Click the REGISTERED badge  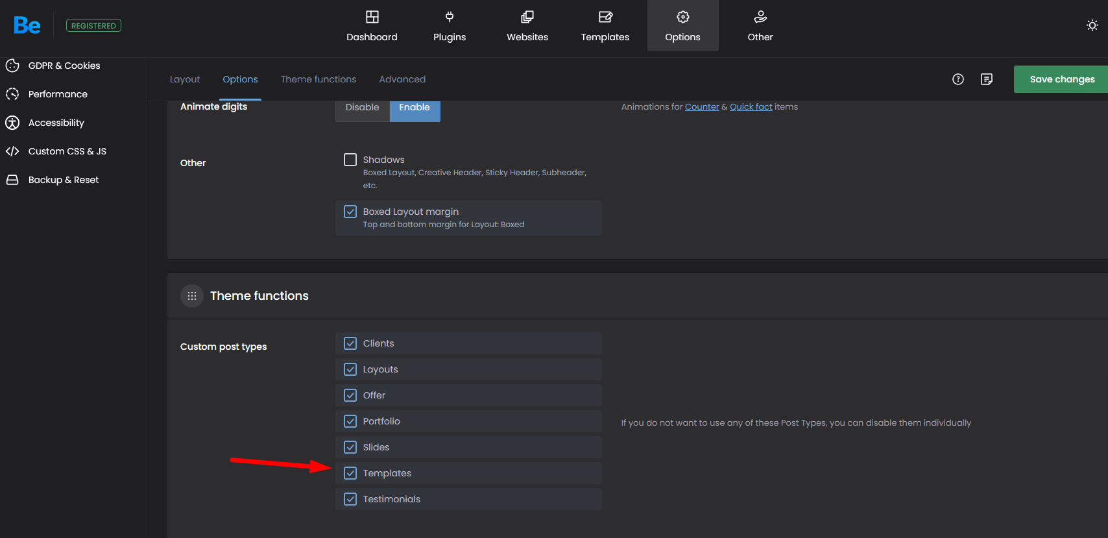93,25
